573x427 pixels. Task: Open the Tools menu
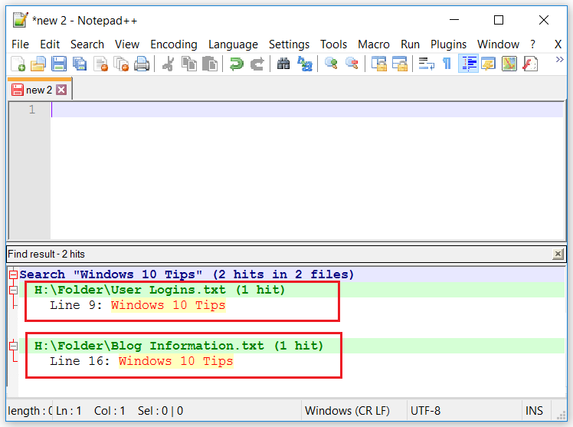(x=333, y=44)
